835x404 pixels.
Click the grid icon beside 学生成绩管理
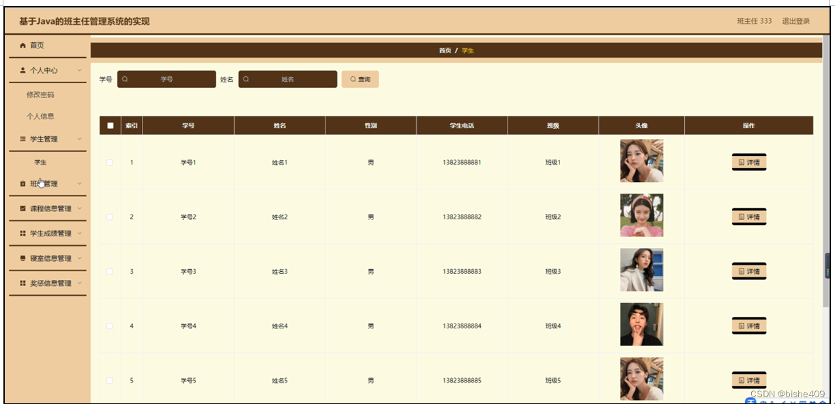23,234
